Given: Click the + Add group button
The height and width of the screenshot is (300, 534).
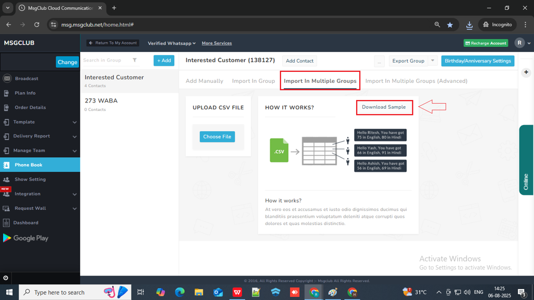Looking at the screenshot, I should [164, 60].
